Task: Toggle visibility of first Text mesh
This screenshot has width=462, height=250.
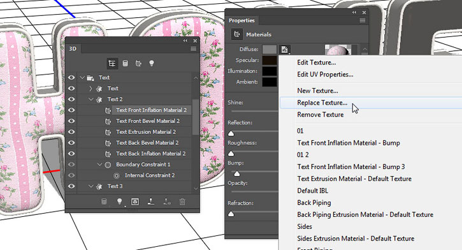Action: coord(71,89)
